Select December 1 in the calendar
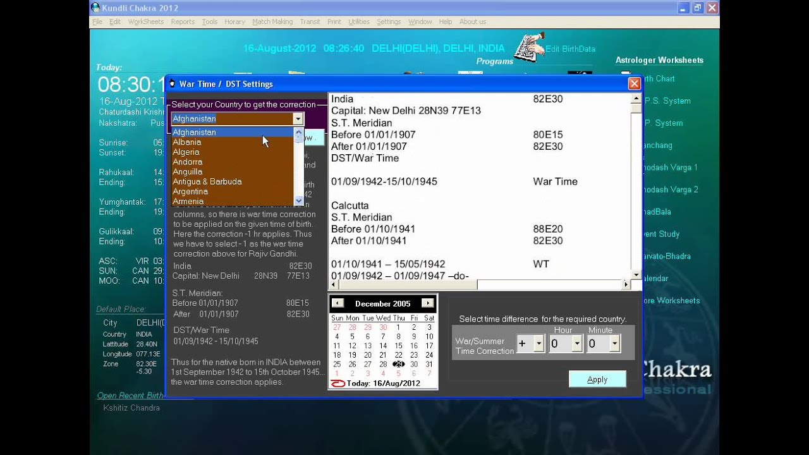Viewport: 809px width, 455px height. click(x=398, y=327)
